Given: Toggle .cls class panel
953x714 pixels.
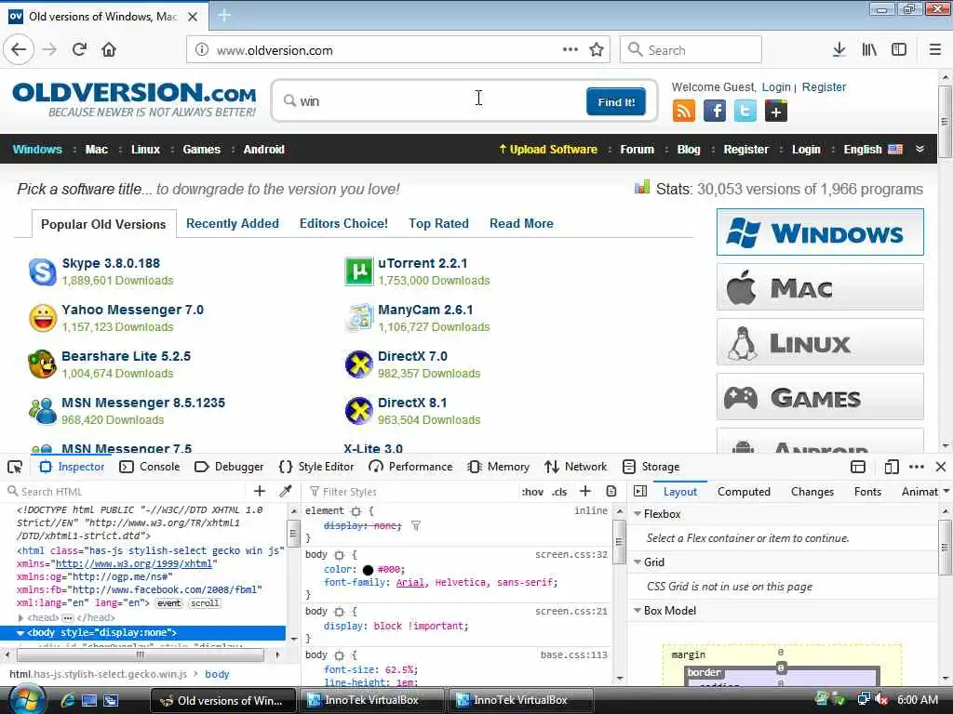Looking at the screenshot, I should [x=559, y=492].
